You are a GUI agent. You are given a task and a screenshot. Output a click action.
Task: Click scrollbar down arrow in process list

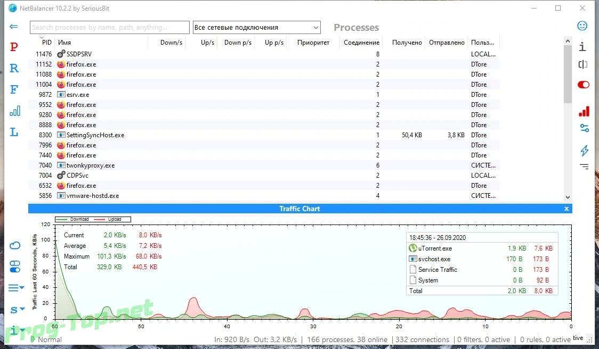(568, 197)
